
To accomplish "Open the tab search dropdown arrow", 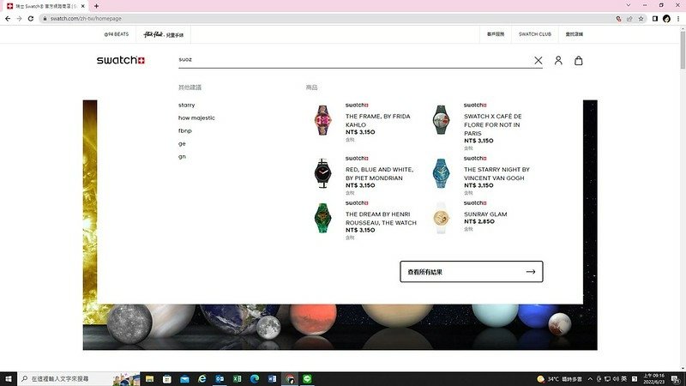I will (x=629, y=5).
